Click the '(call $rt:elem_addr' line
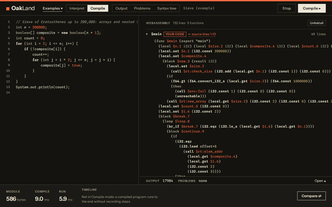This screenshot has height=207, width=332. (203, 151)
